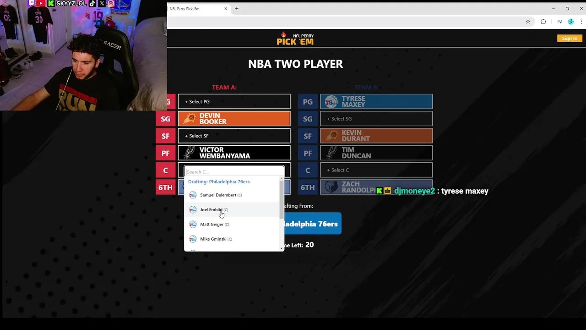
Task: Click the Suns logo on Kevin Durant
Action: point(332,136)
